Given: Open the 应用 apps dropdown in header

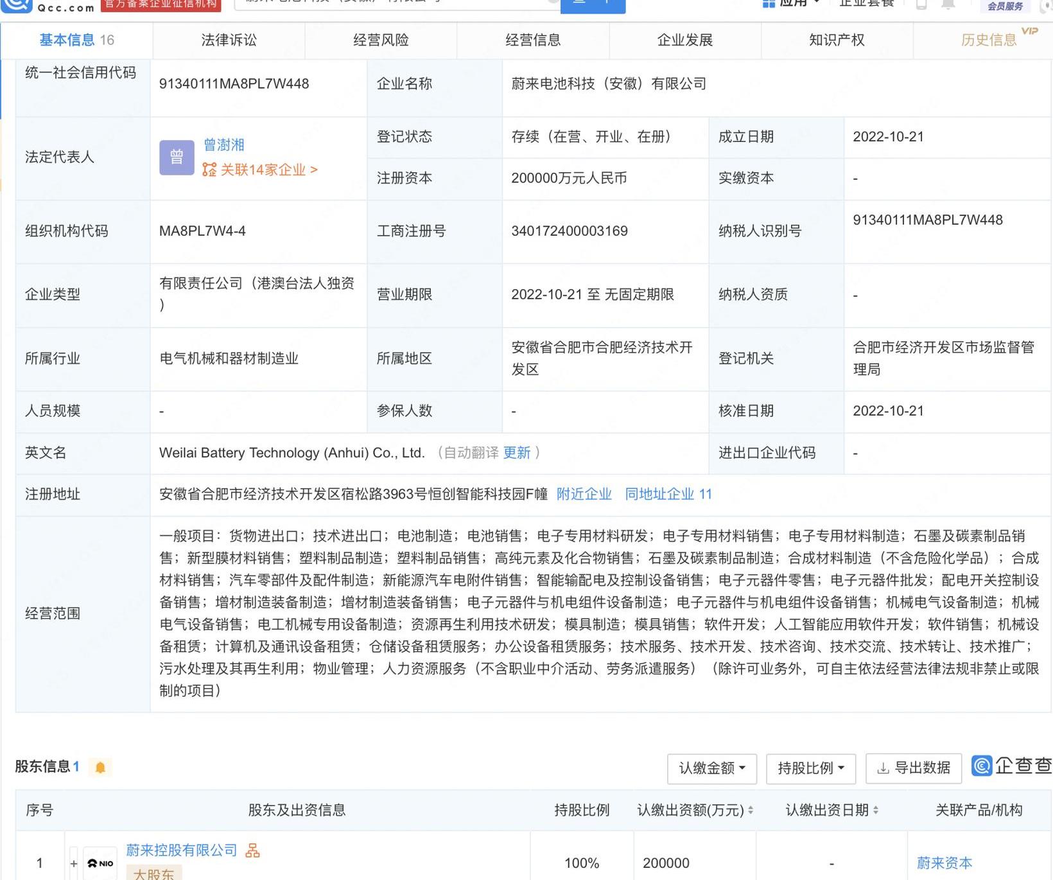Looking at the screenshot, I should point(791,4).
